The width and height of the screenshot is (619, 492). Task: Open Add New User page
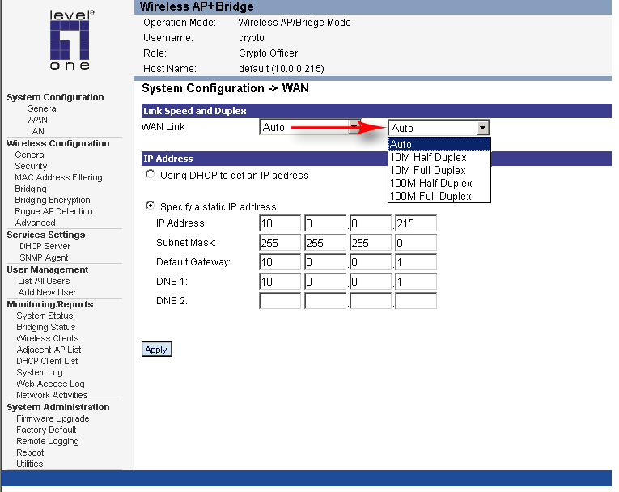tap(47, 292)
